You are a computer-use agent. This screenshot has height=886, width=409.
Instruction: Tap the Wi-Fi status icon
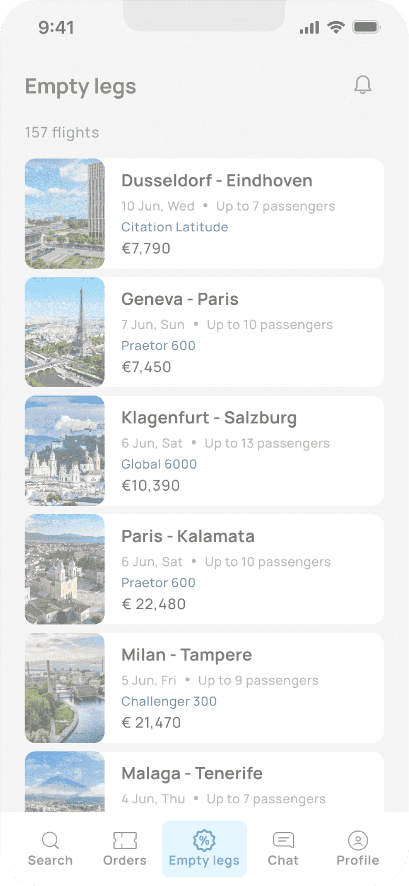tap(336, 27)
